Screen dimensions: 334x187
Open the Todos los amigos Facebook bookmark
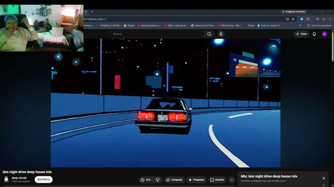click(269, 25)
